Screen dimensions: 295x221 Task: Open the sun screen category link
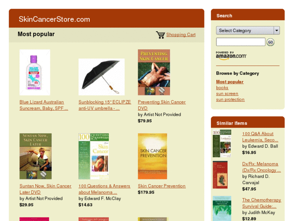coord(227,94)
